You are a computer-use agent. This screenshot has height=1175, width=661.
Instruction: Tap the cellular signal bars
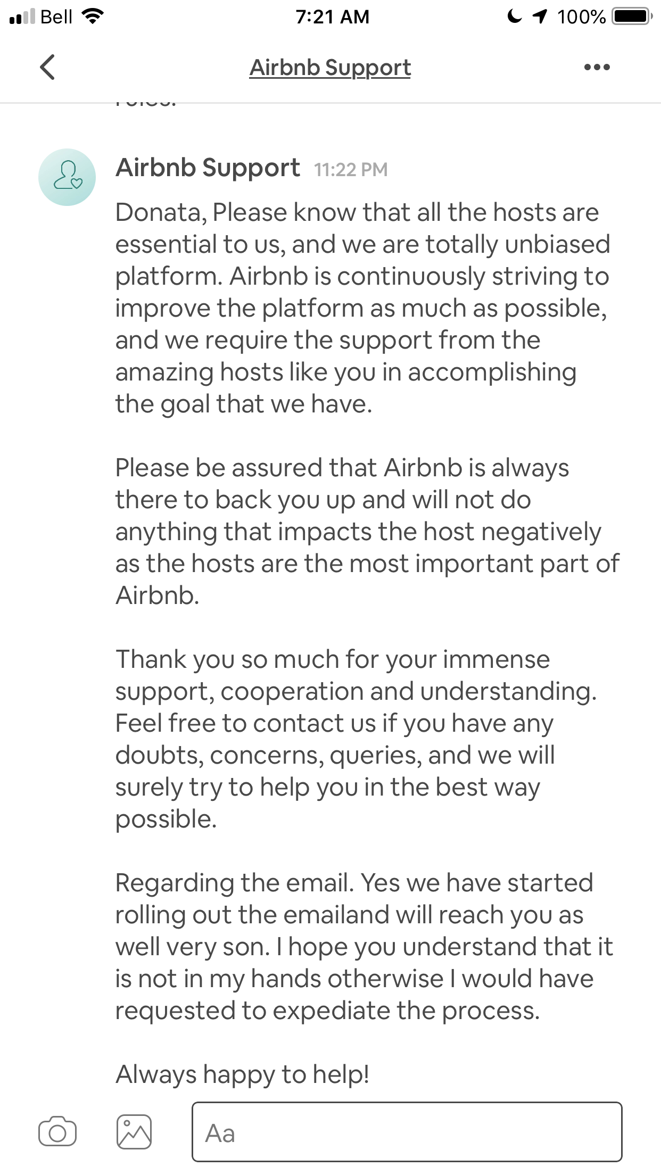coord(22,17)
